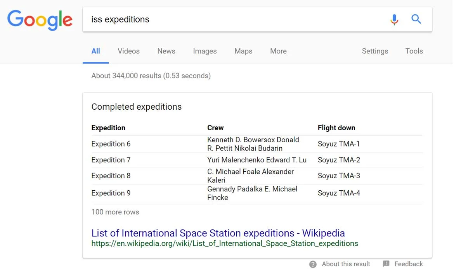
Task: Click the blue magnifying glass search icon
Action: point(416,19)
